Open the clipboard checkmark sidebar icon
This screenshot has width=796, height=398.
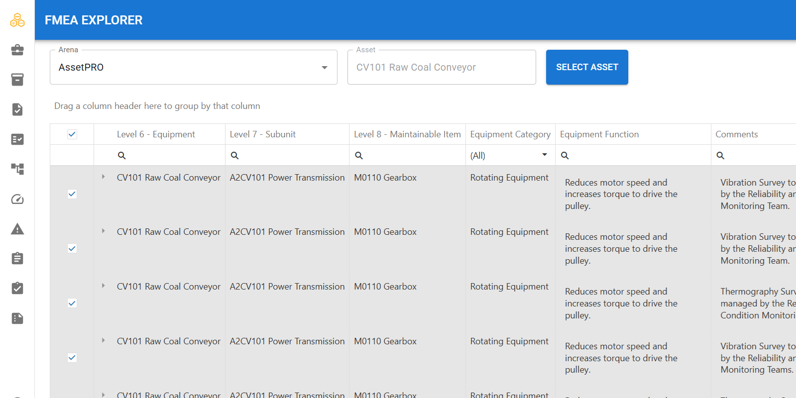click(17, 288)
